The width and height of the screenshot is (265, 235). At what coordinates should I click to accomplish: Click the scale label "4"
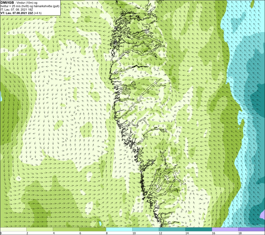tap(53, 233)
